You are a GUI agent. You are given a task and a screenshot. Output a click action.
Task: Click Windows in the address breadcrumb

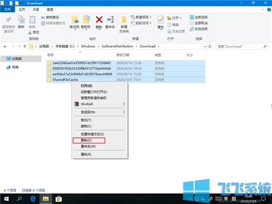[88, 46]
